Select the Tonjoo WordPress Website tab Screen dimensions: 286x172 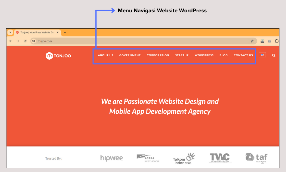coord(37,32)
